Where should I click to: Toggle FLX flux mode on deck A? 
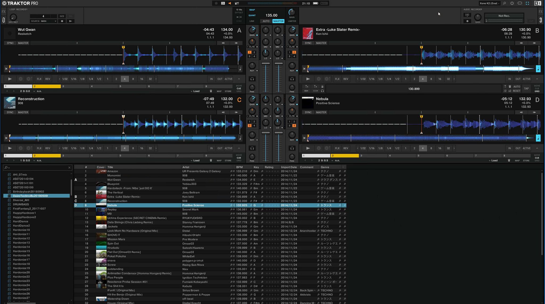(x=39, y=79)
